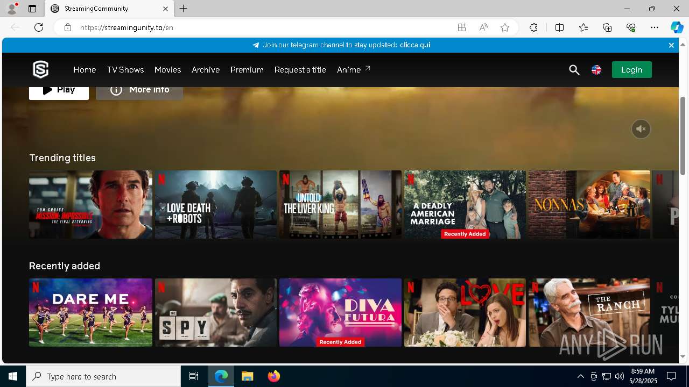The image size is (689, 387).
Task: Activate Read aloud in address bar
Action: tap(483, 27)
